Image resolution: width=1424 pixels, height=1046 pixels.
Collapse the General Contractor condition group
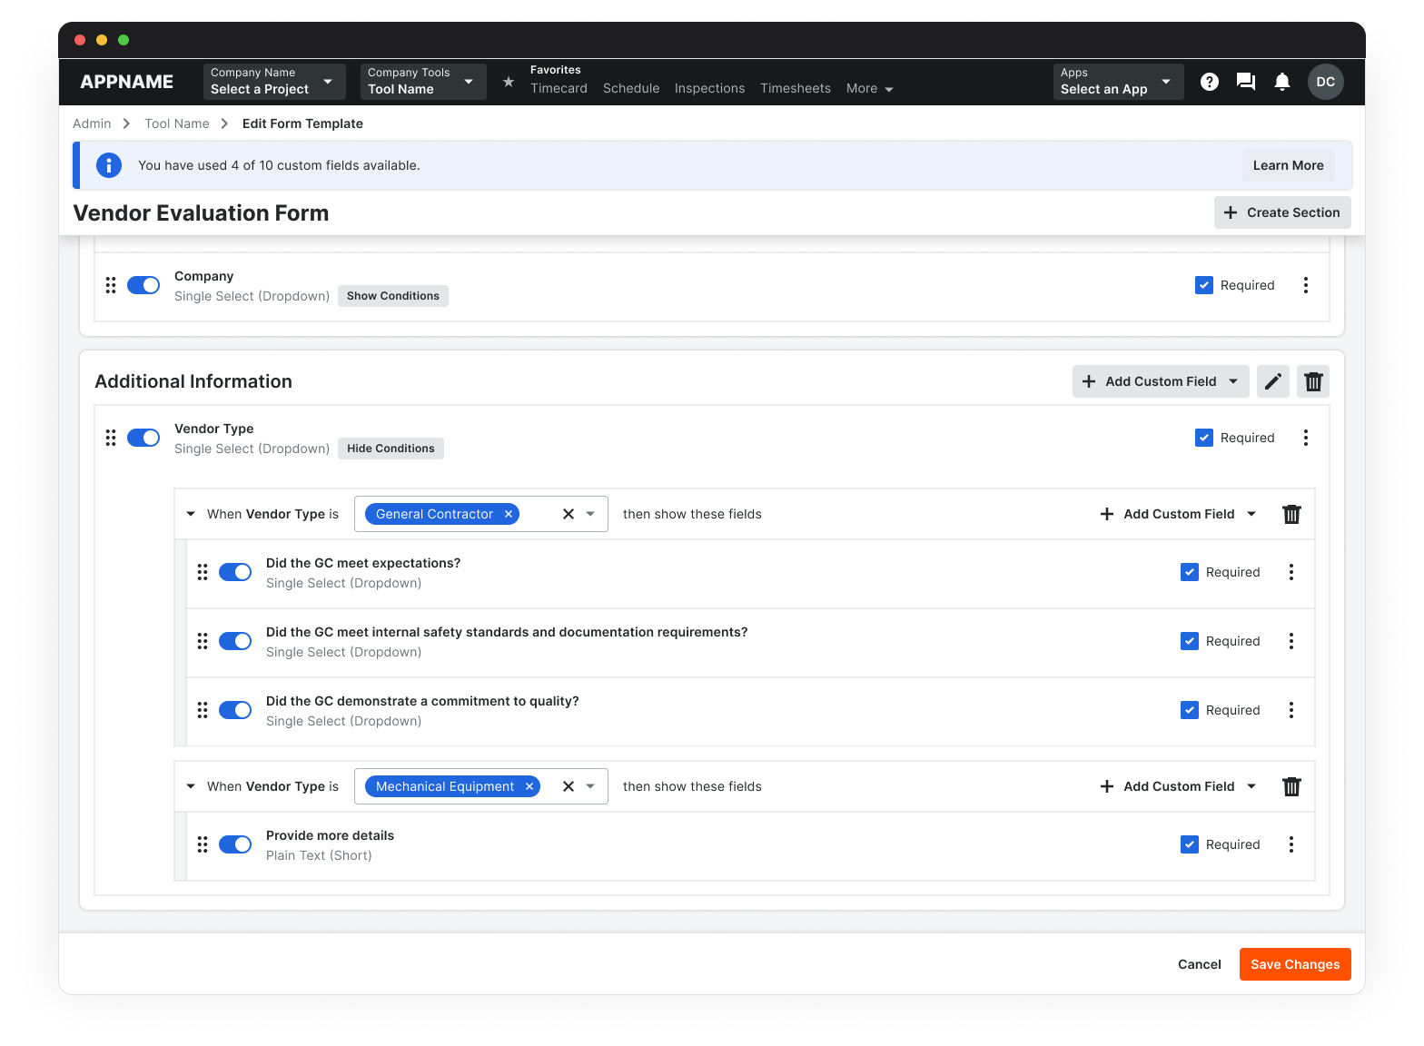[191, 514]
